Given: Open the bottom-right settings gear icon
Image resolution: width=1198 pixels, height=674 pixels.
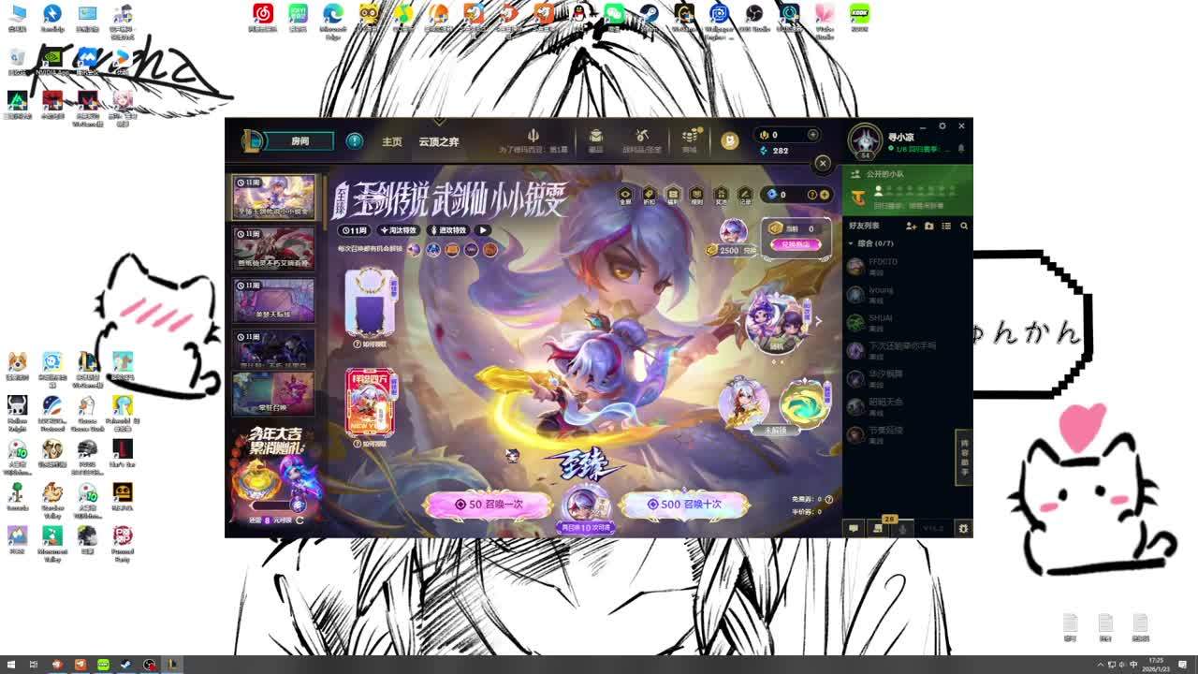Looking at the screenshot, I should tap(962, 528).
